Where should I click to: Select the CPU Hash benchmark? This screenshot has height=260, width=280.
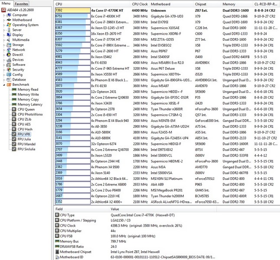25,129
